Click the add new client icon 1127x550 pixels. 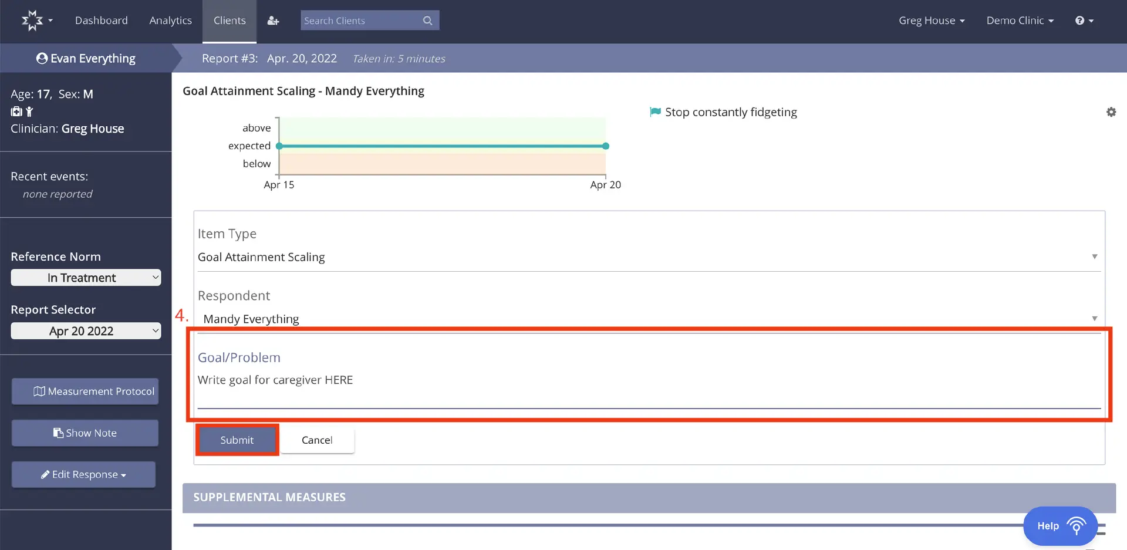click(x=273, y=20)
